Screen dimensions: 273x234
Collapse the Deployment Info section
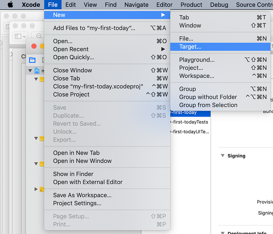pos(222,233)
